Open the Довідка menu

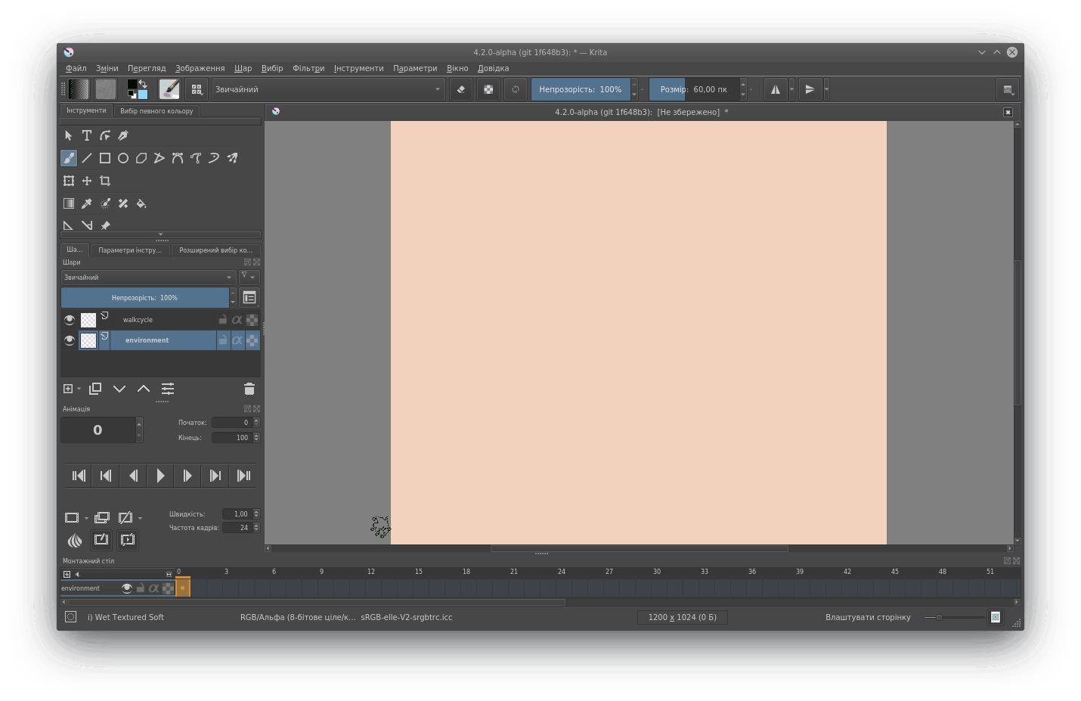[x=493, y=68]
